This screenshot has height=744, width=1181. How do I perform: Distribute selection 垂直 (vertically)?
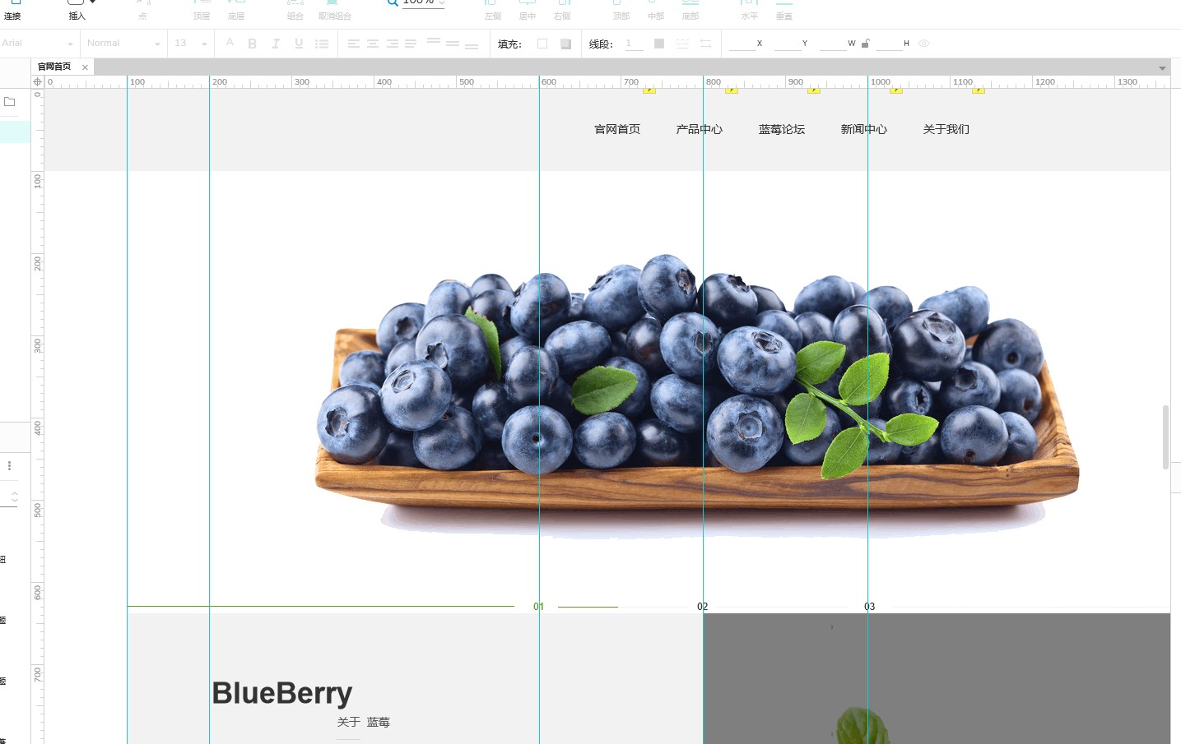[x=784, y=11]
